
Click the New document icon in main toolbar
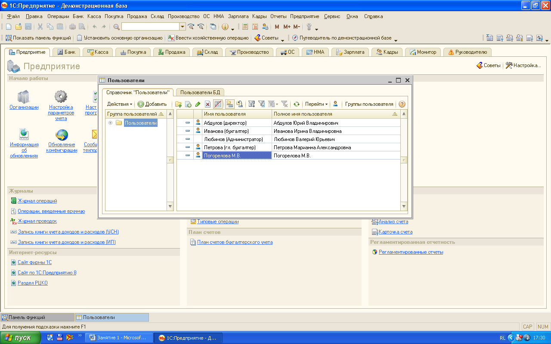(9, 27)
